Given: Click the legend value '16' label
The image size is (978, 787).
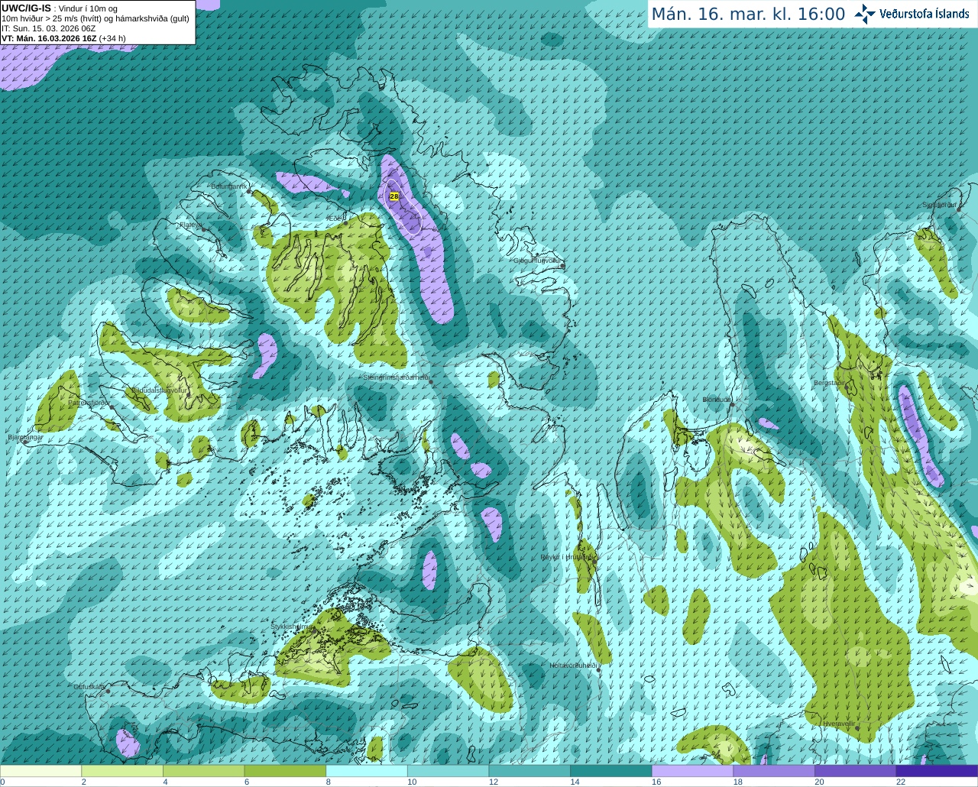Looking at the screenshot, I should pyautogui.click(x=656, y=782).
